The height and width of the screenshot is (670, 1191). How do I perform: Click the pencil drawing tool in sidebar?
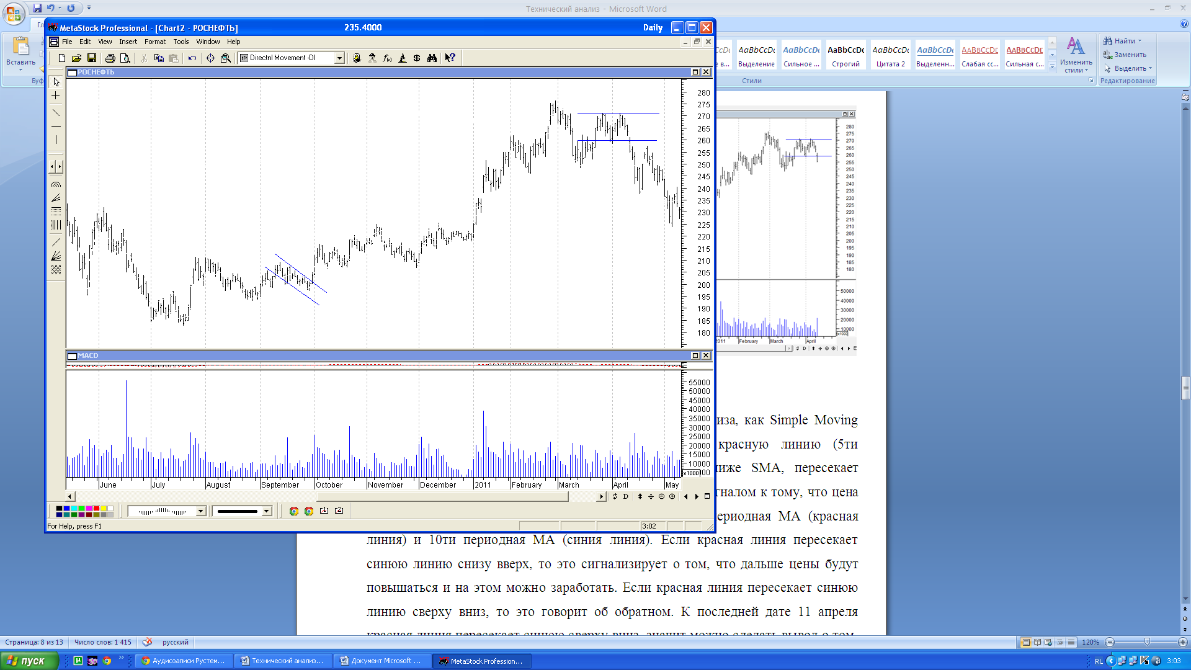[x=56, y=243]
